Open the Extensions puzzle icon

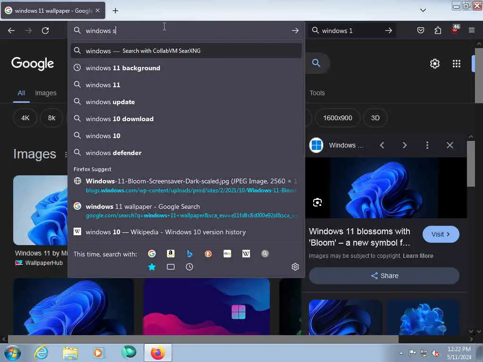[x=438, y=30]
